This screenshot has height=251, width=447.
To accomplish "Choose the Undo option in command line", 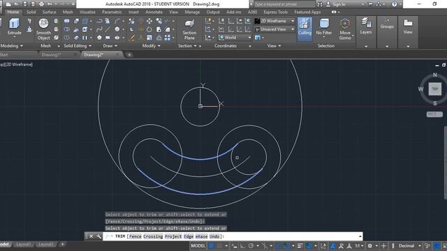I will point(214,236).
